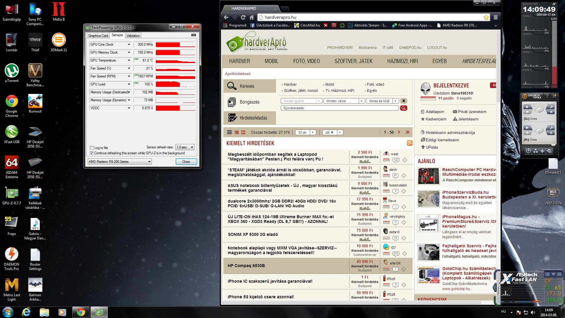Open the Mafia II desktop icon
The height and width of the screenshot is (318, 565).
[59, 12]
